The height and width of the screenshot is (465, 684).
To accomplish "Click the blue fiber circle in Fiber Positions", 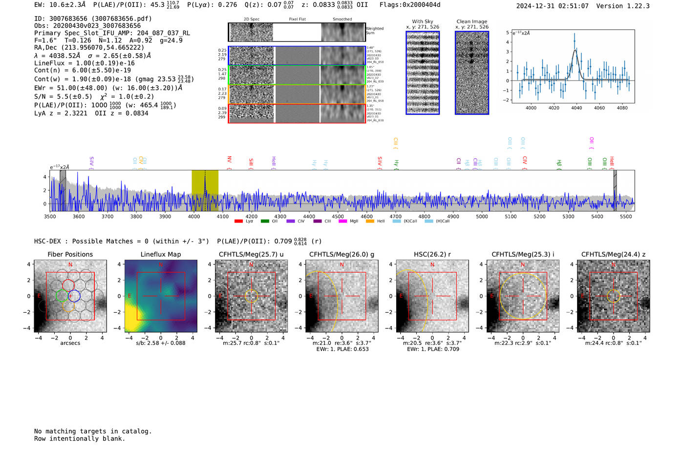I will 74,296.
